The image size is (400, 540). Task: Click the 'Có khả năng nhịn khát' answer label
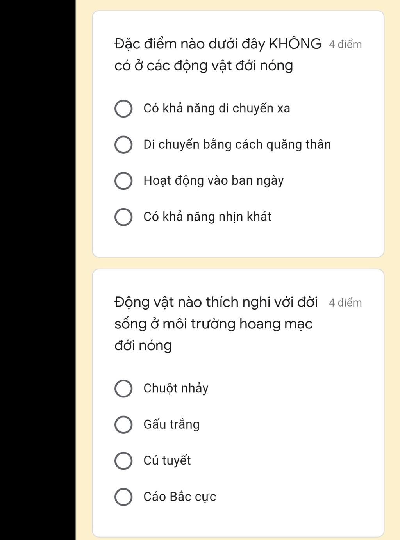pyautogui.click(x=207, y=217)
